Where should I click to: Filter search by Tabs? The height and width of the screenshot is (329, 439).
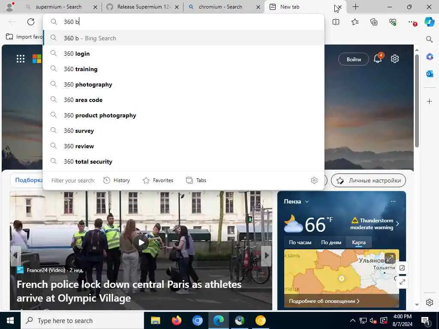(196, 180)
